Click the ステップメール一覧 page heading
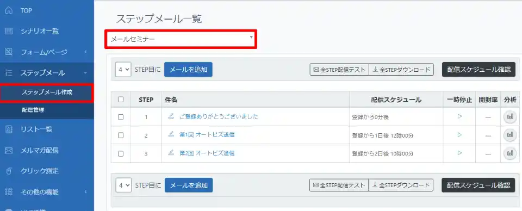 [159, 19]
